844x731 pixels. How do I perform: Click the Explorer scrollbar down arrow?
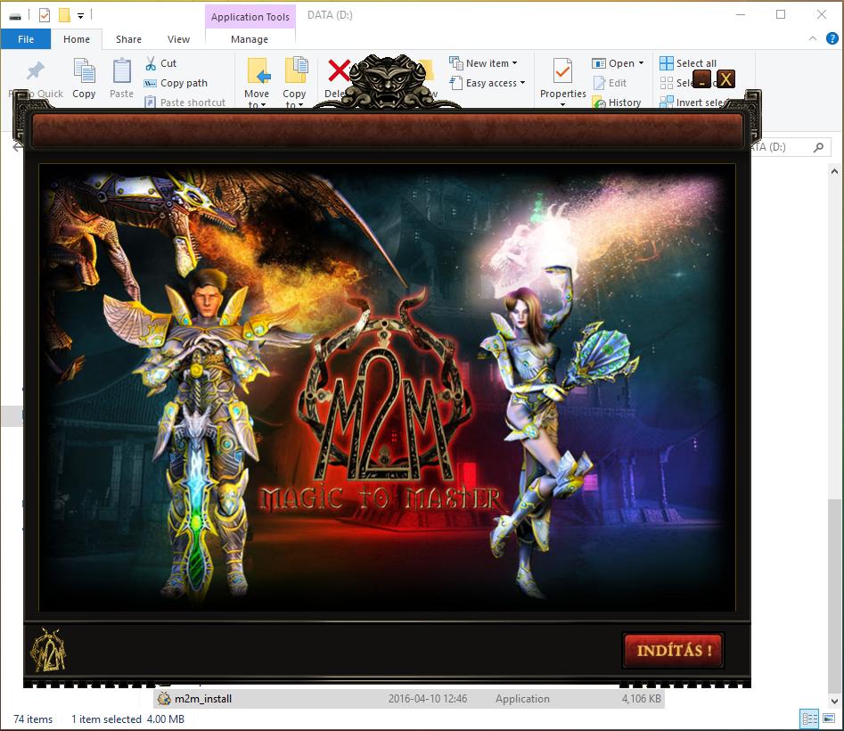coord(834,701)
